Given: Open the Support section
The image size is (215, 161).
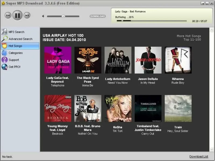Looking at the screenshot, I should tap(20, 60).
